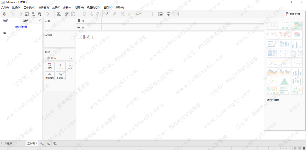Click the 工具提示 tooltip marks button

click(61, 76)
